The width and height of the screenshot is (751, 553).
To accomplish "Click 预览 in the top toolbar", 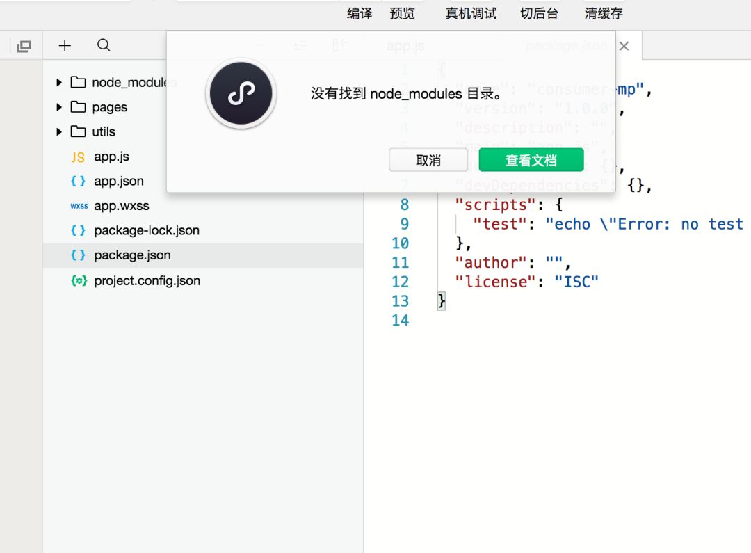I will [403, 13].
